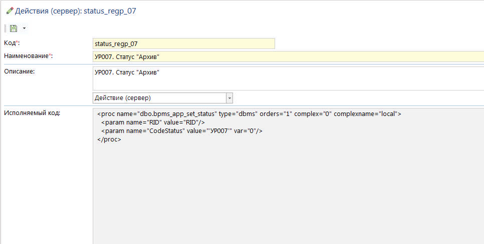Click the "Наименование" field label
The height and width of the screenshot is (244, 484).
tap(26, 56)
